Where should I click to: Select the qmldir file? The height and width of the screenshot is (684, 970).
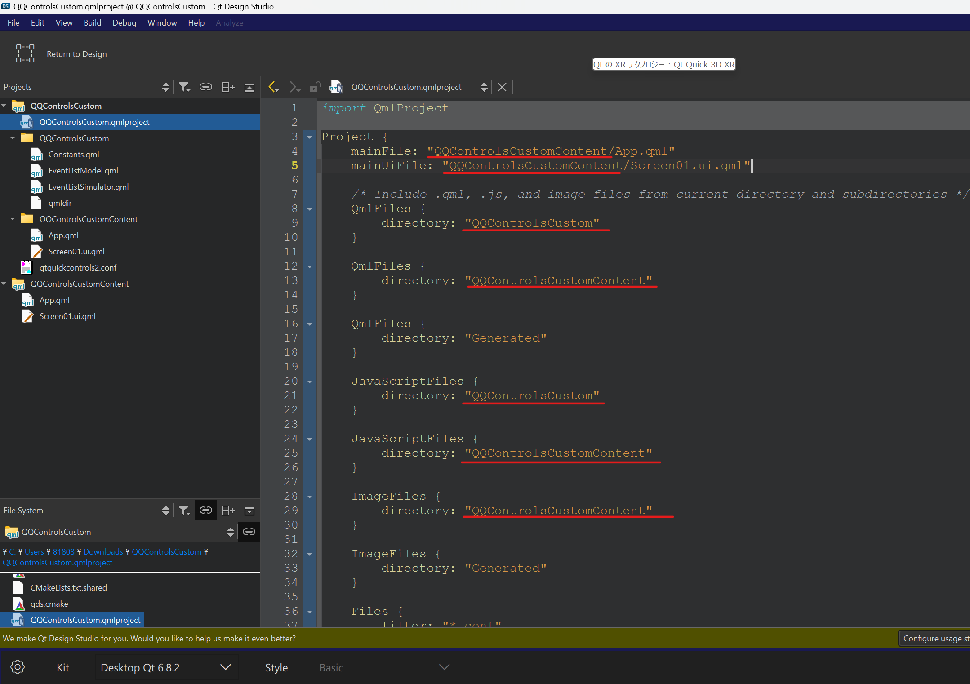click(60, 203)
